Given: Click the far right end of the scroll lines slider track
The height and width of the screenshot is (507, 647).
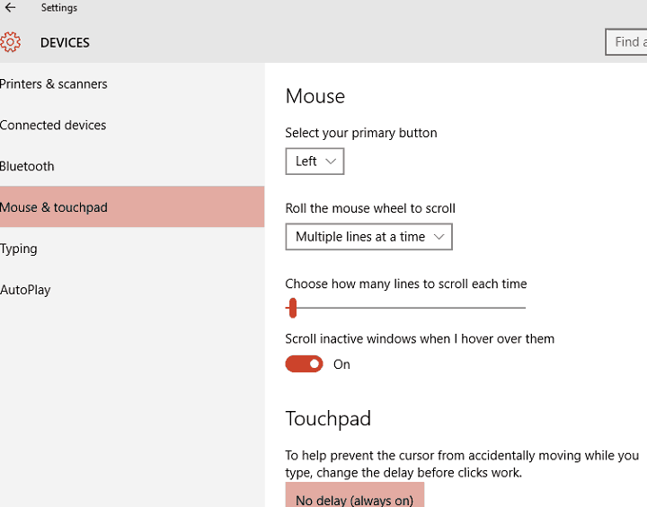Looking at the screenshot, I should tap(523, 309).
